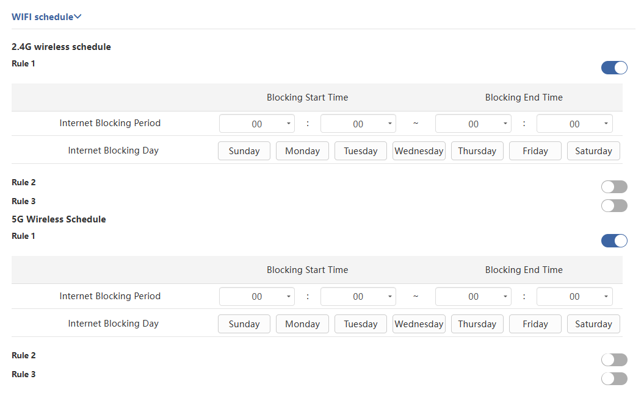Enable 2.4G wireless Rule 3 toggle
This screenshot has height=404, width=644.
[x=614, y=205]
